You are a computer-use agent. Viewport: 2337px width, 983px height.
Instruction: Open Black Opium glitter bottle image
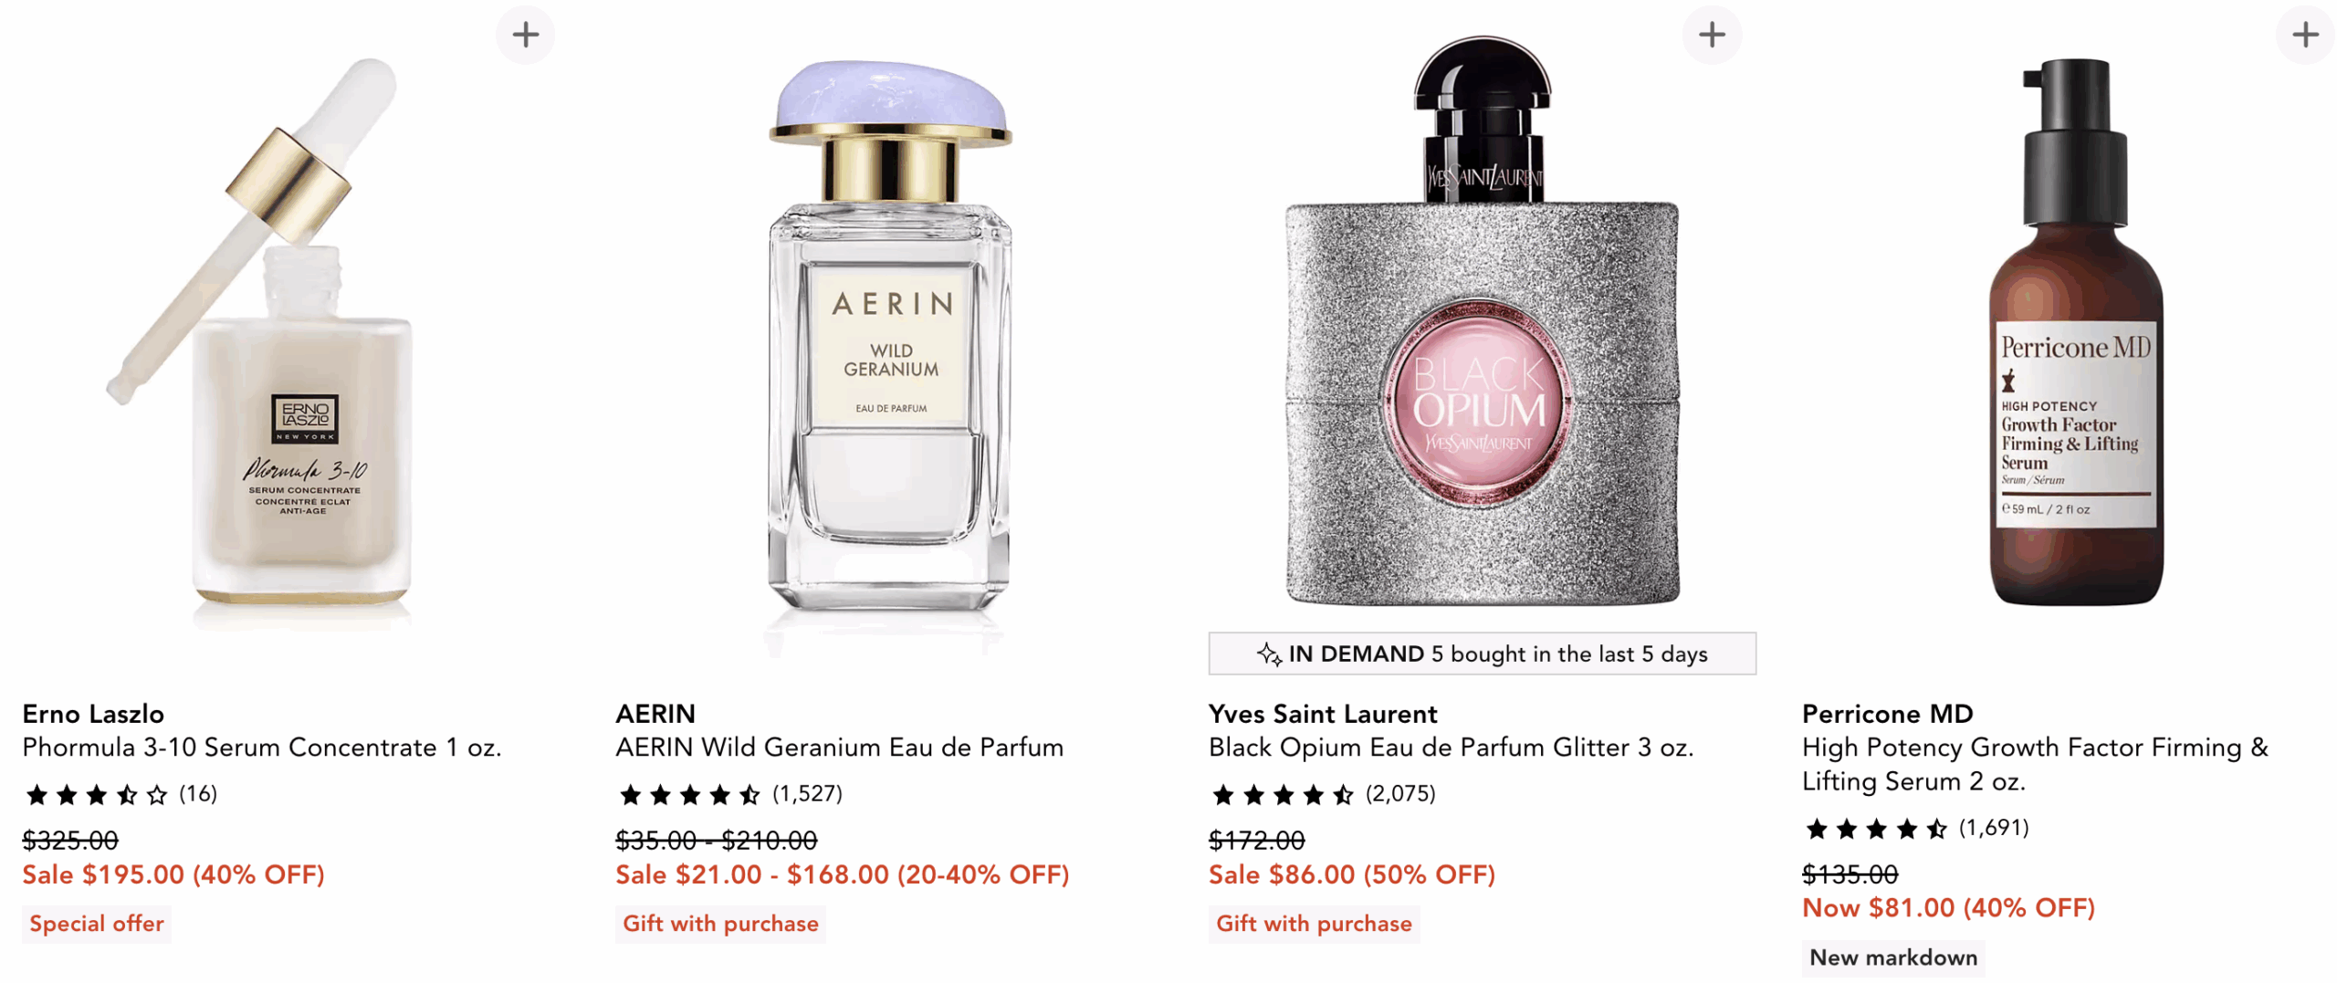1482,321
